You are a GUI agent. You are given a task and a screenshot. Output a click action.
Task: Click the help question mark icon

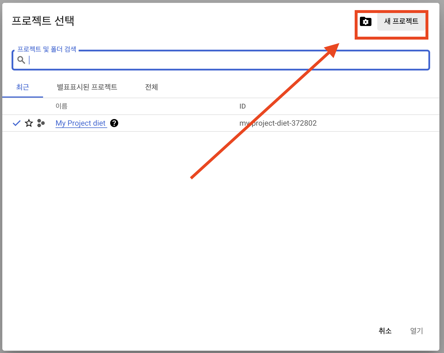(114, 123)
